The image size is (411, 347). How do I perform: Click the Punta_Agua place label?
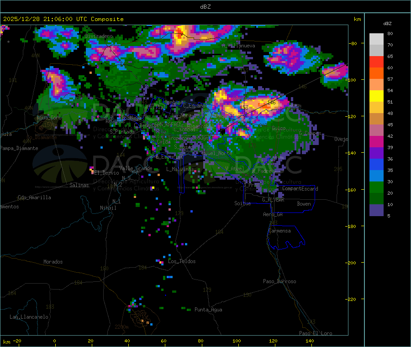[208, 310]
